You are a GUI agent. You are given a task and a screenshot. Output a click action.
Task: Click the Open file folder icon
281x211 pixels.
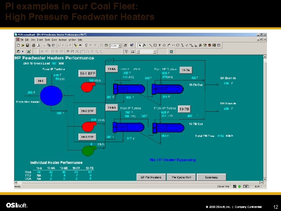click(x=23, y=45)
